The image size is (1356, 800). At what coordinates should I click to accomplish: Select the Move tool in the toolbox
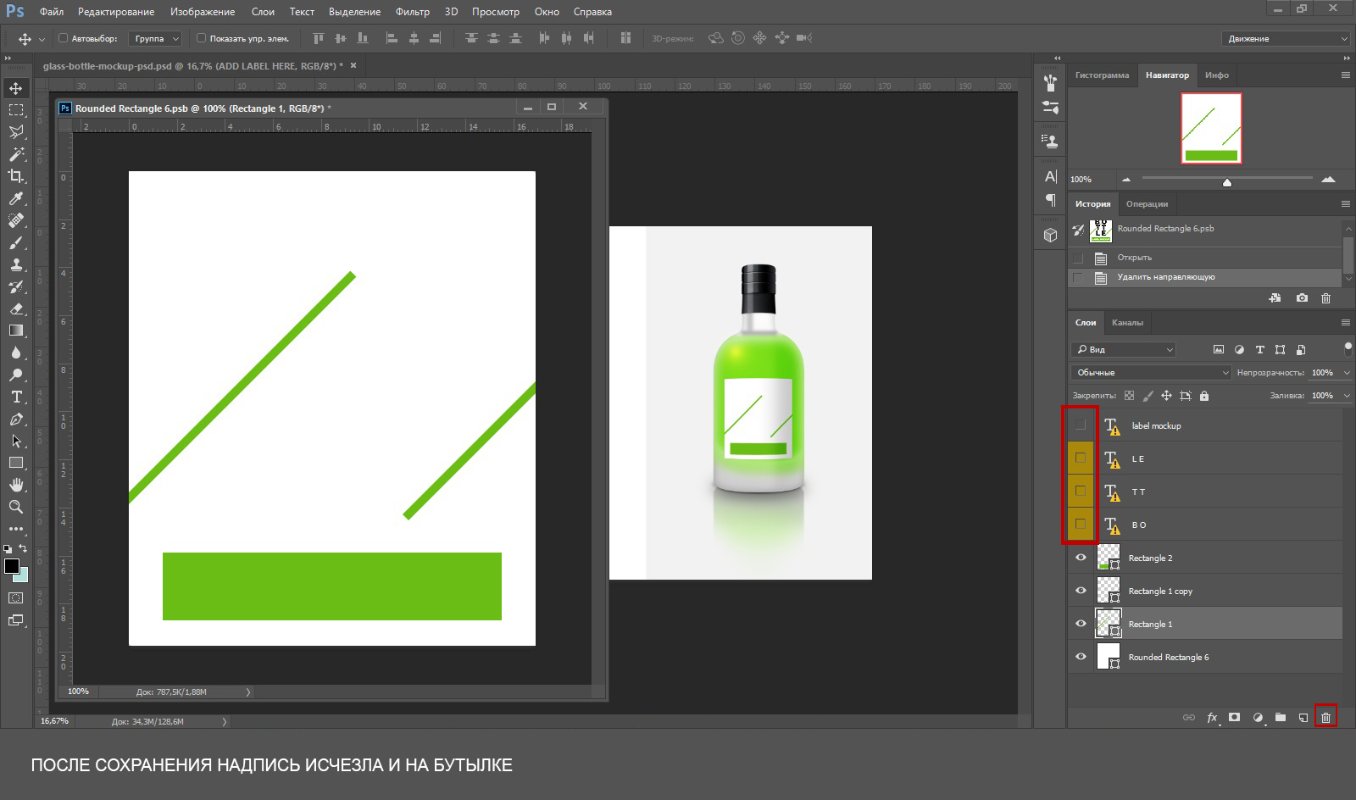click(x=16, y=88)
